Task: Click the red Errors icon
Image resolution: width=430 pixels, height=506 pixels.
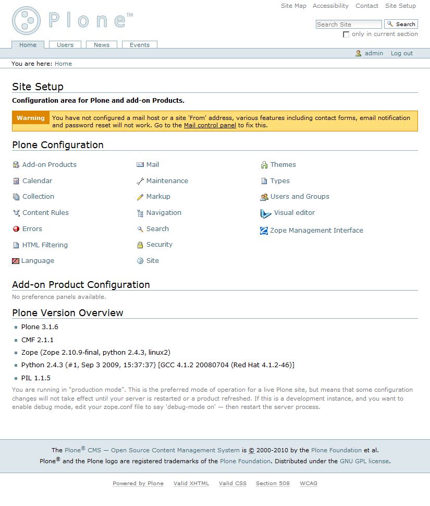Action: pyautogui.click(x=16, y=229)
